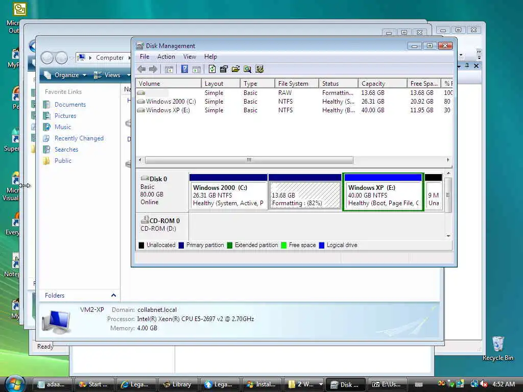
Task: Click the Explorer window Back round button
Action: (x=47, y=58)
